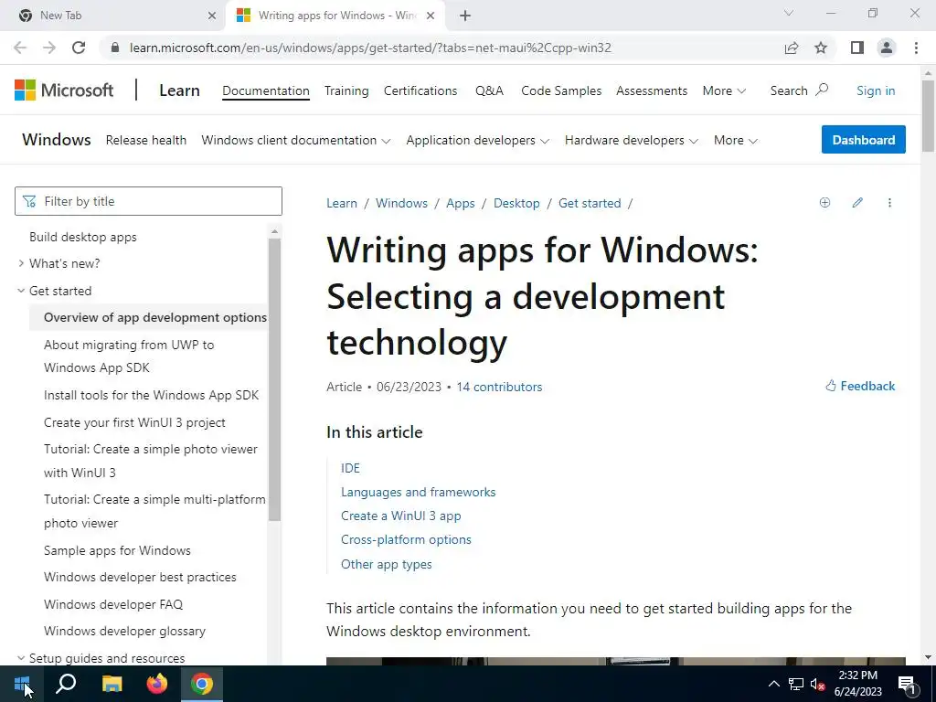Open Hardware developers dropdown
The width and height of the screenshot is (936, 702).
631,140
